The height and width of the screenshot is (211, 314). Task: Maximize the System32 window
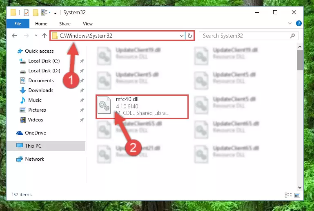(275, 12)
